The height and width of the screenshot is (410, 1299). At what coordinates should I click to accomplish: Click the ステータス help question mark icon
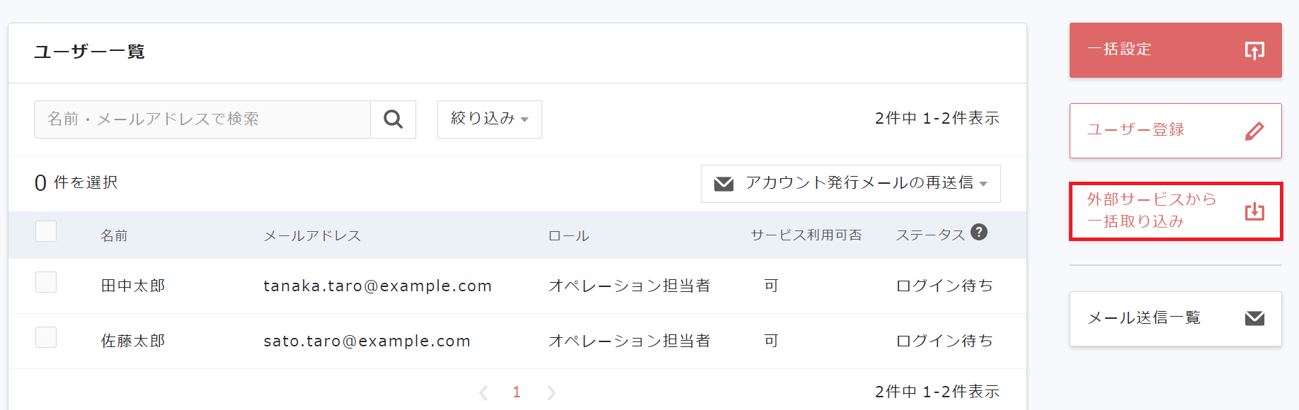pyautogui.click(x=979, y=232)
